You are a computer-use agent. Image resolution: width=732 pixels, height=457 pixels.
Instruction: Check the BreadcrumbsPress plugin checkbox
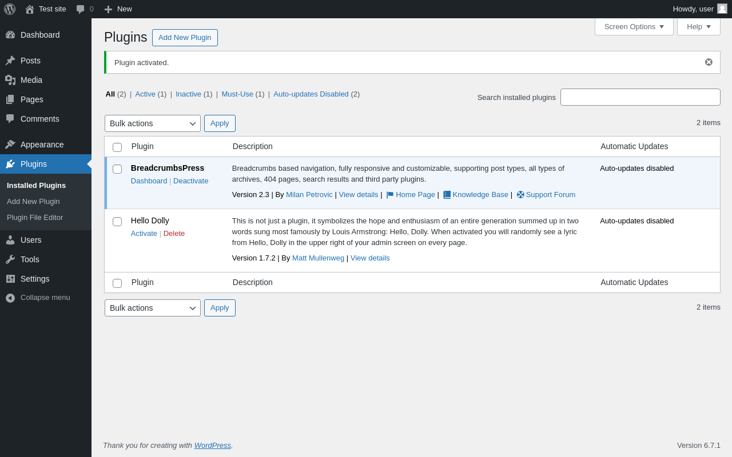(117, 169)
